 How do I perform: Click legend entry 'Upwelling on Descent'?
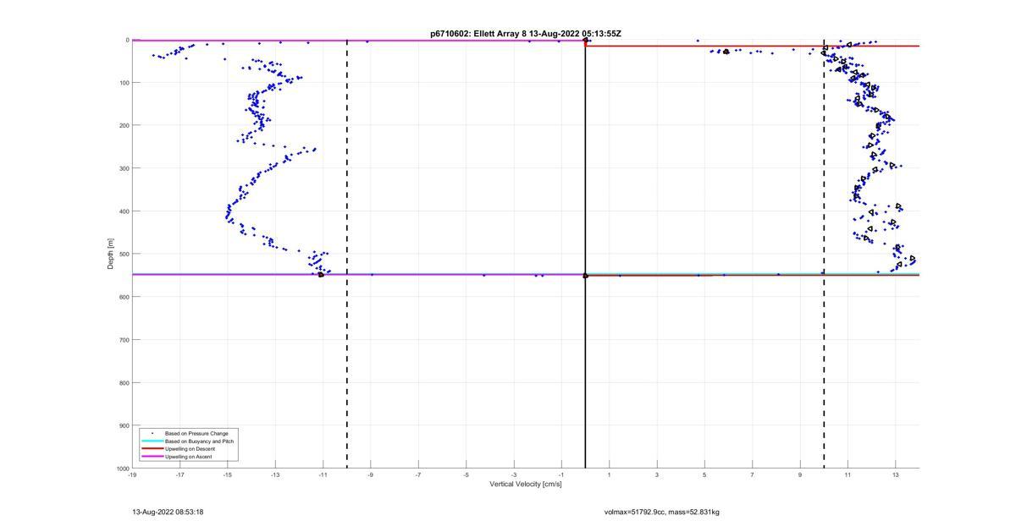(x=190, y=448)
